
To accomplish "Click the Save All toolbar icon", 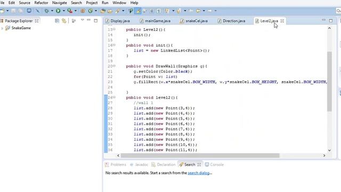I will point(21,11).
